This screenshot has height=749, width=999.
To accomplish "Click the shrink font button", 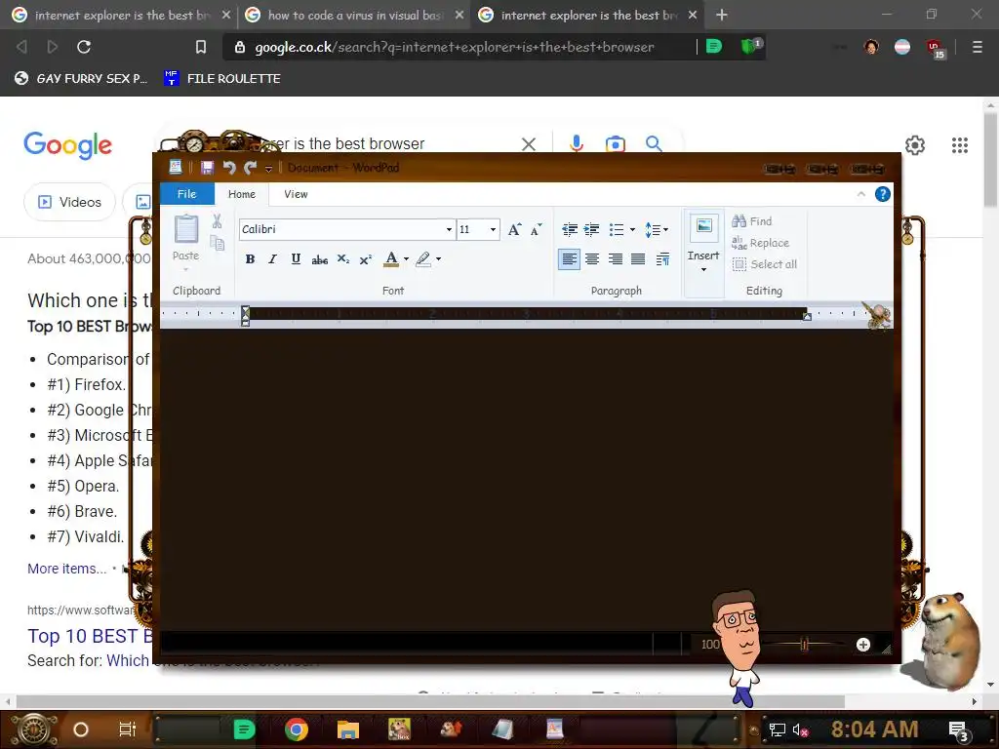I will pyautogui.click(x=537, y=229).
